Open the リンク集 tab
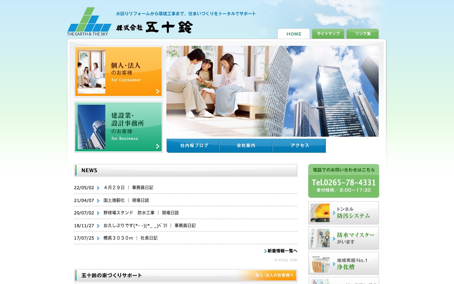 362,34
